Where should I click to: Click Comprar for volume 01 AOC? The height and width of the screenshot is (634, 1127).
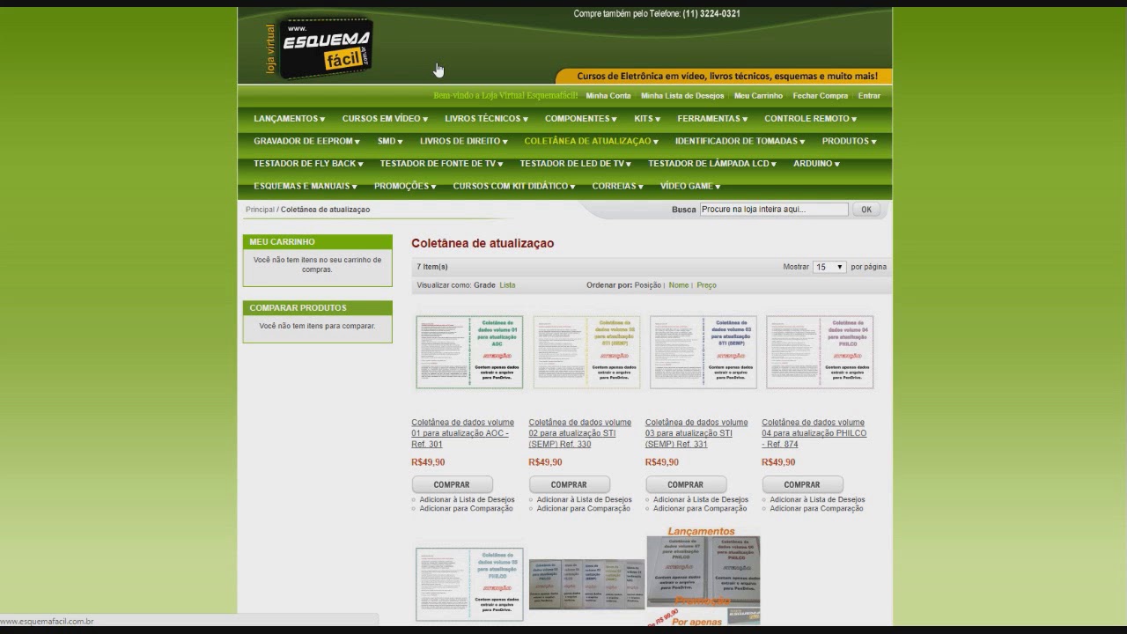452,484
